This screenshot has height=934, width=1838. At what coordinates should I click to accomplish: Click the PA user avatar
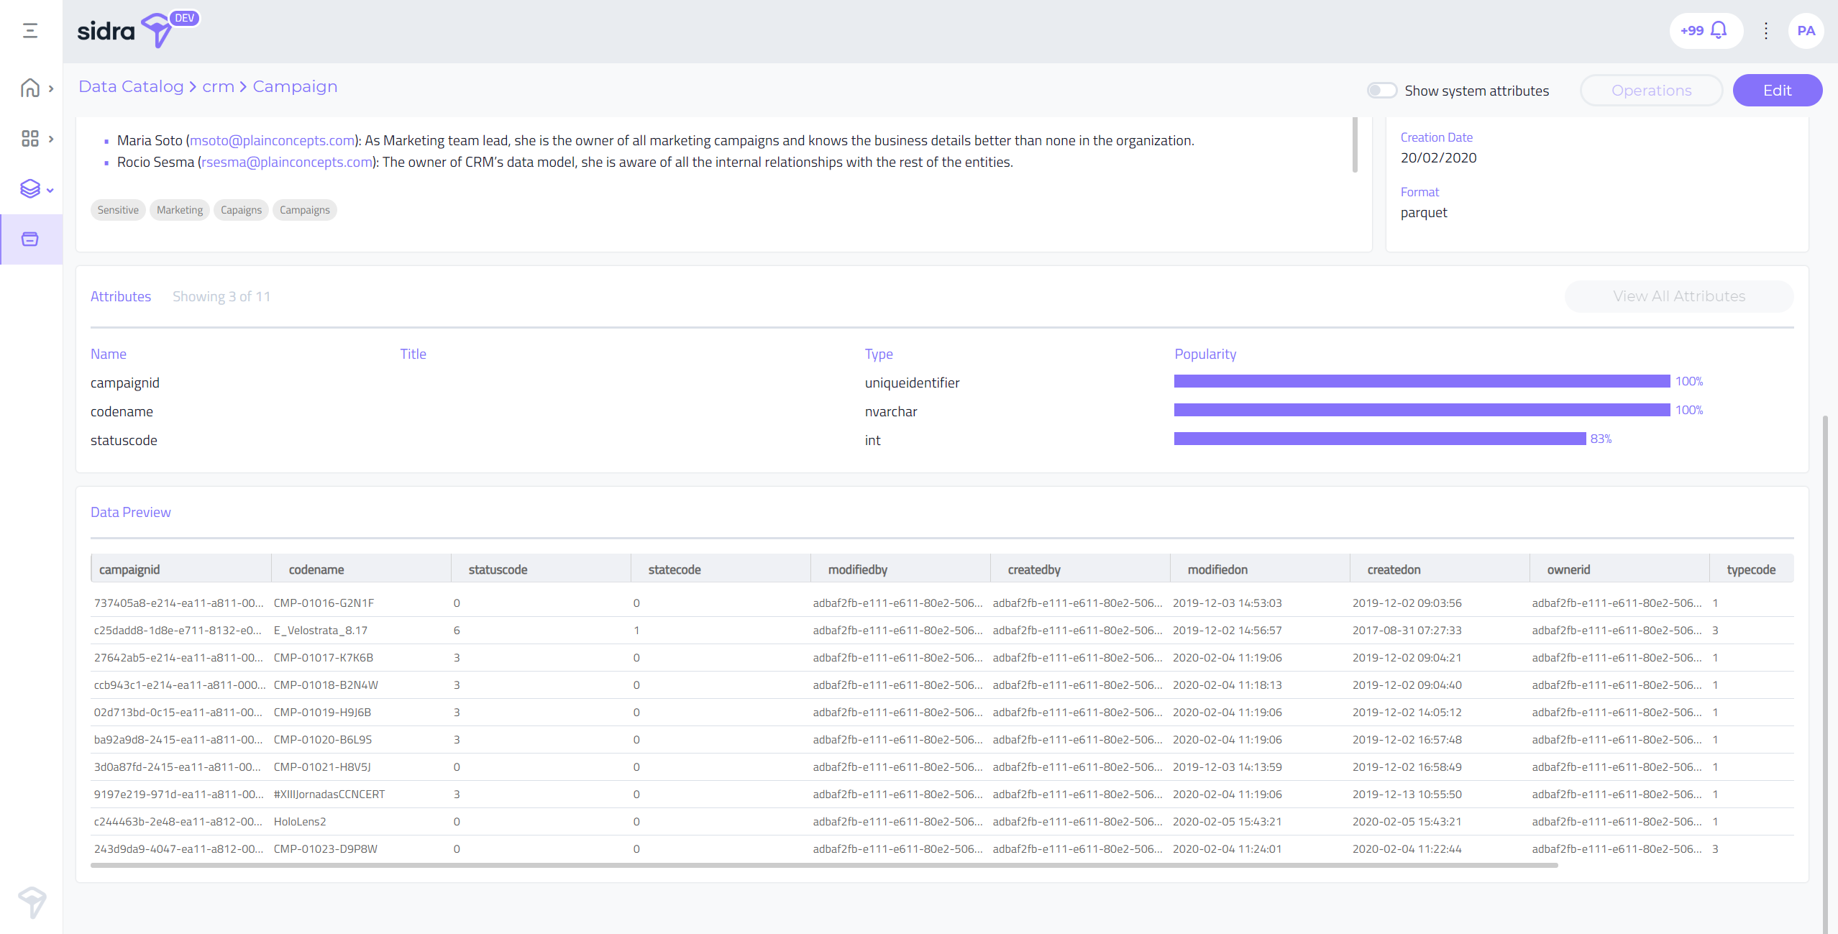(x=1805, y=30)
